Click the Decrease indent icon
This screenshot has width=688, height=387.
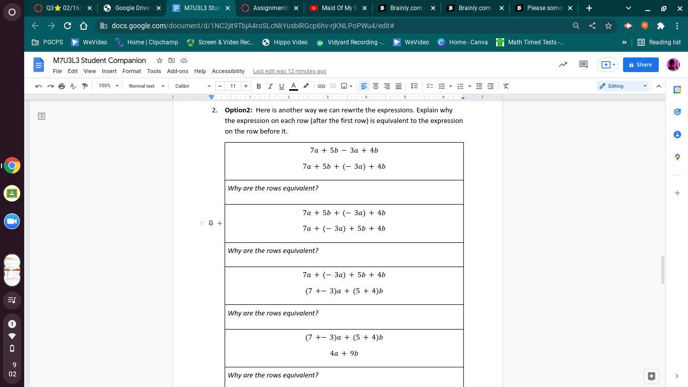pos(479,86)
